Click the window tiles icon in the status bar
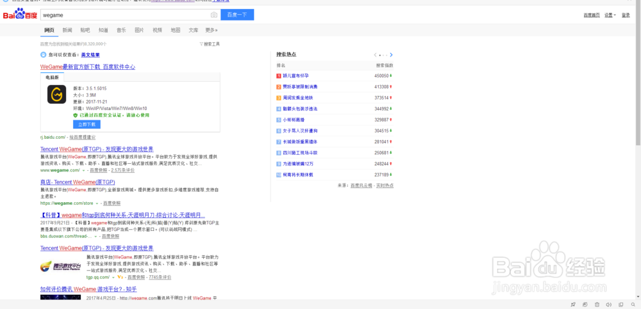Image resolution: width=641 pixels, height=309 pixels. point(621,305)
